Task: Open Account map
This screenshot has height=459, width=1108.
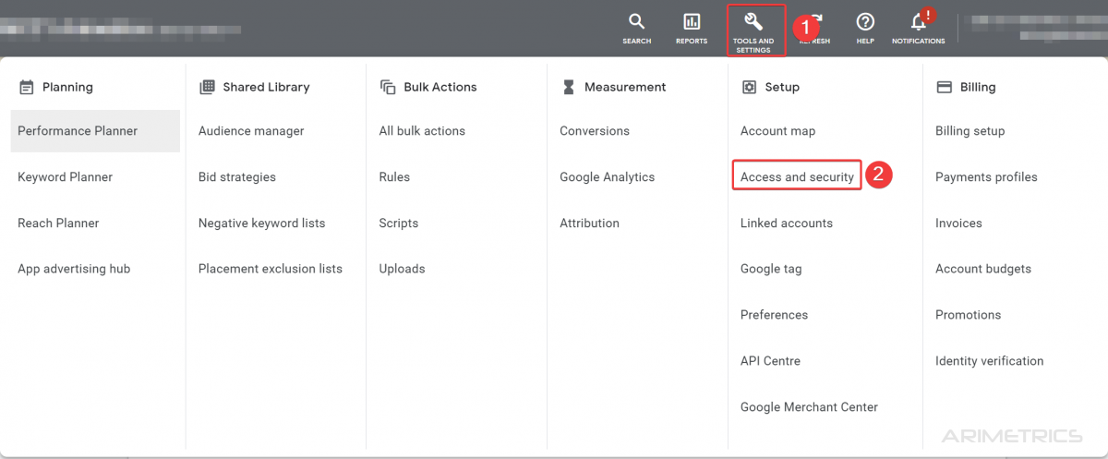Action: [777, 131]
